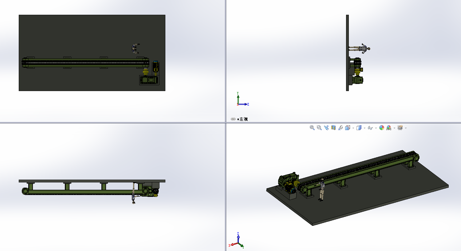Activate the Section View tool

333,128
